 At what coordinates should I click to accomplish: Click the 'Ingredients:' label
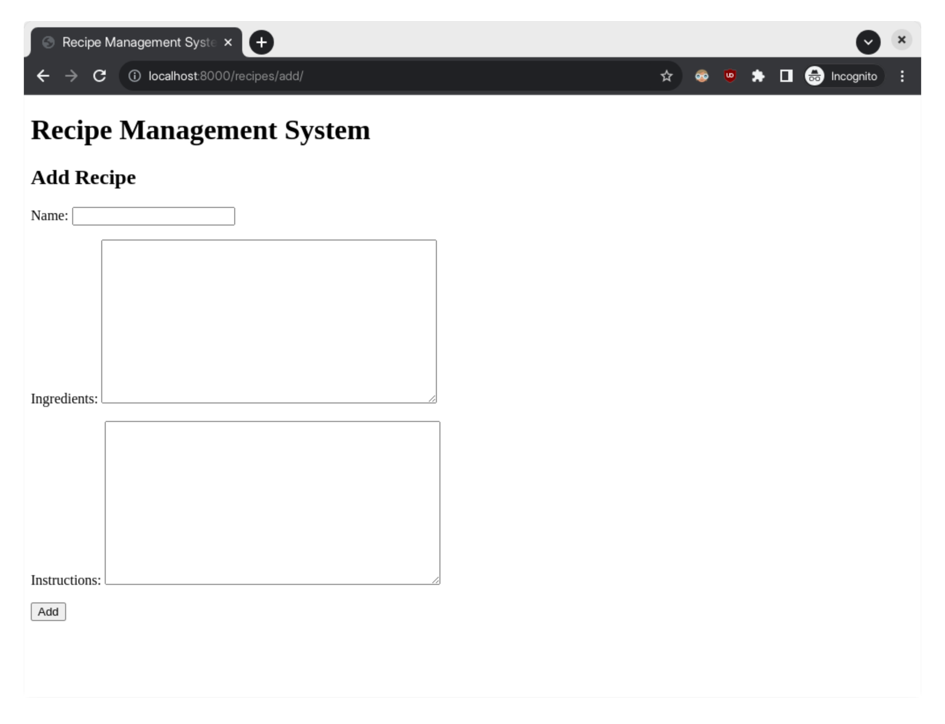click(x=64, y=399)
